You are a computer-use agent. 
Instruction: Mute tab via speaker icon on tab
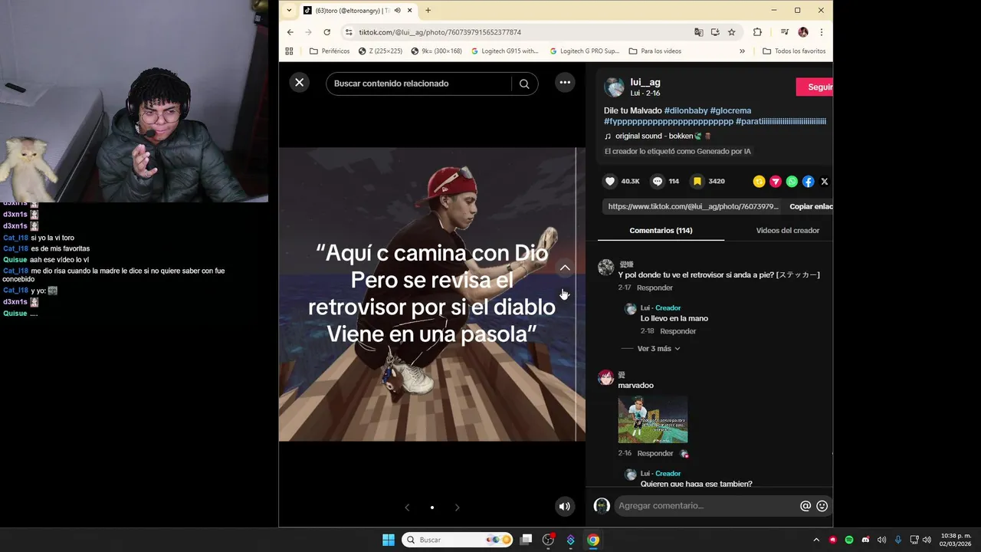click(x=397, y=11)
